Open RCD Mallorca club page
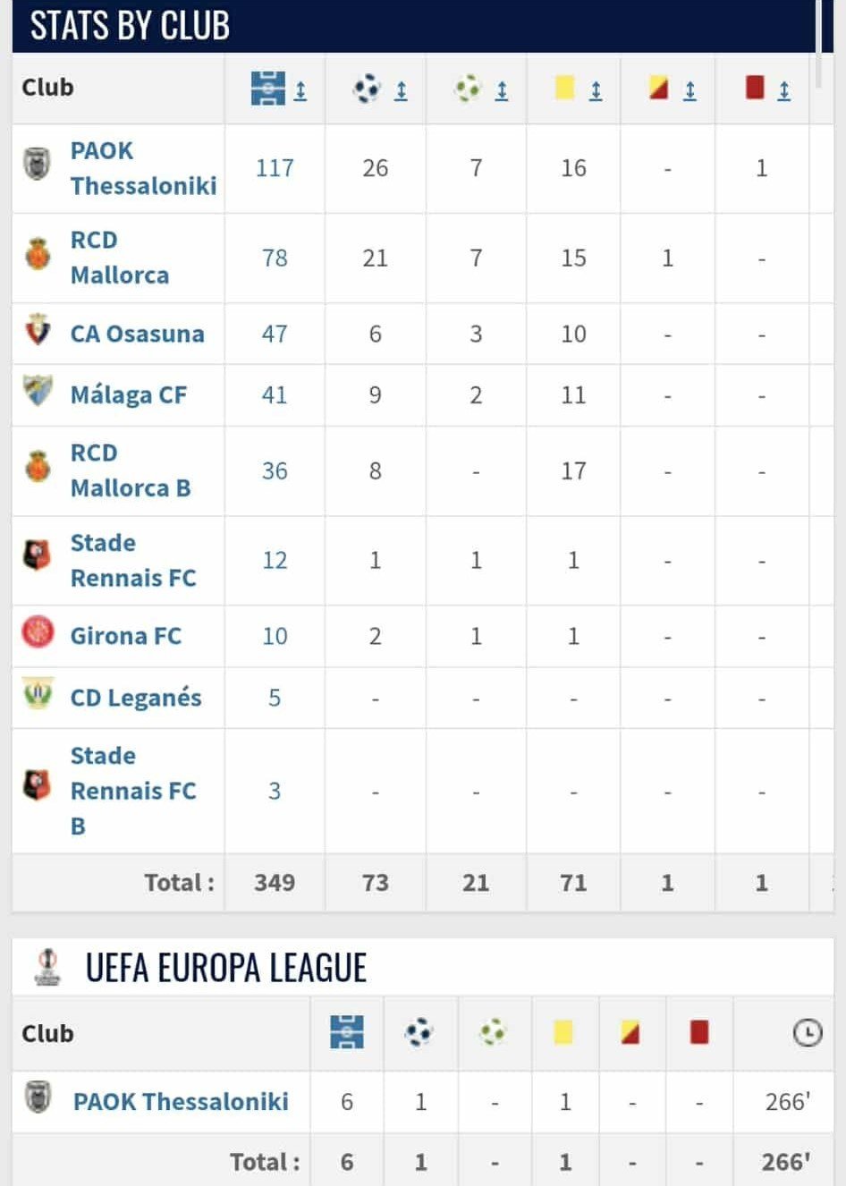The width and height of the screenshot is (846, 1186). (120, 258)
